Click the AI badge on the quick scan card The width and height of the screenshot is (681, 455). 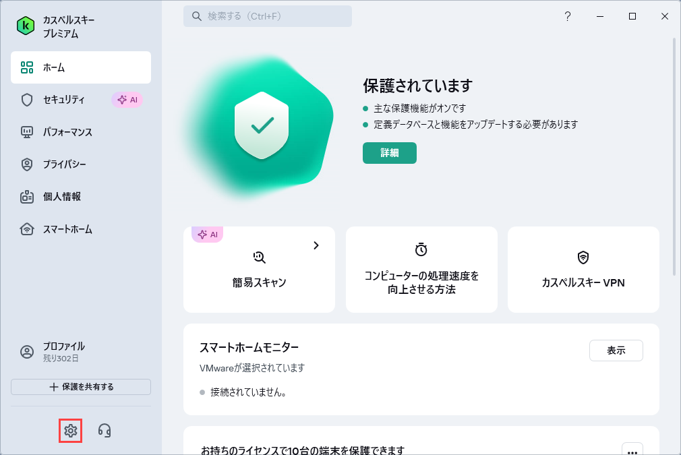[207, 235]
